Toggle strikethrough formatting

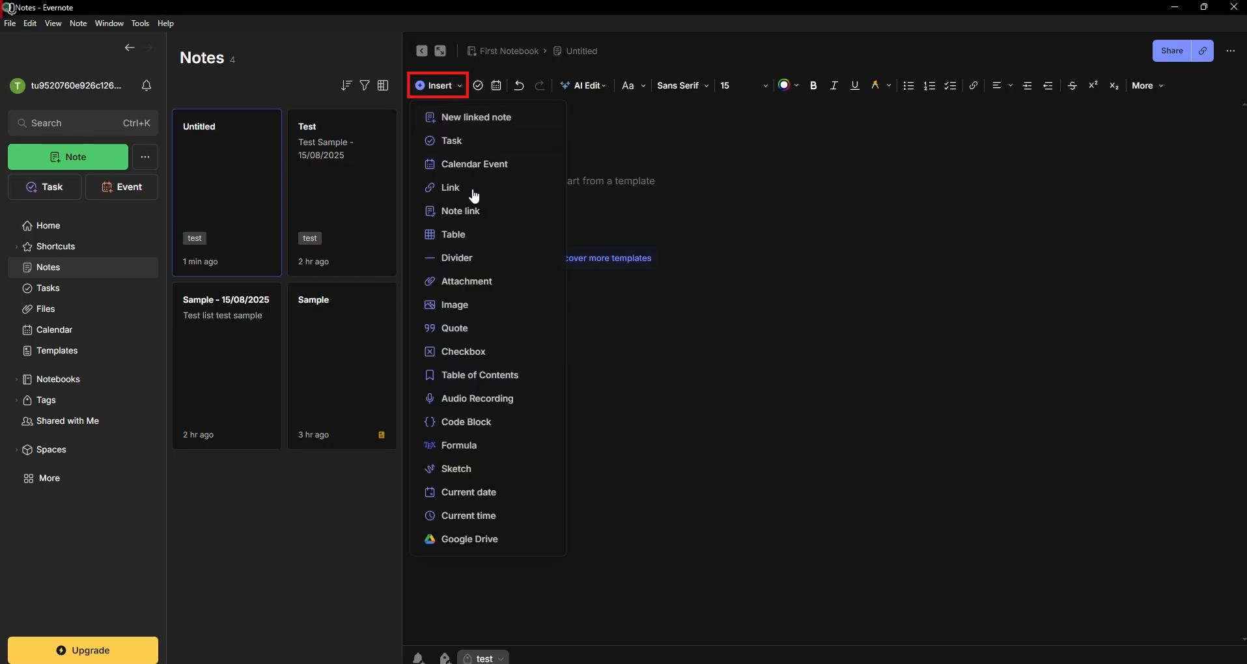[x=1073, y=85]
